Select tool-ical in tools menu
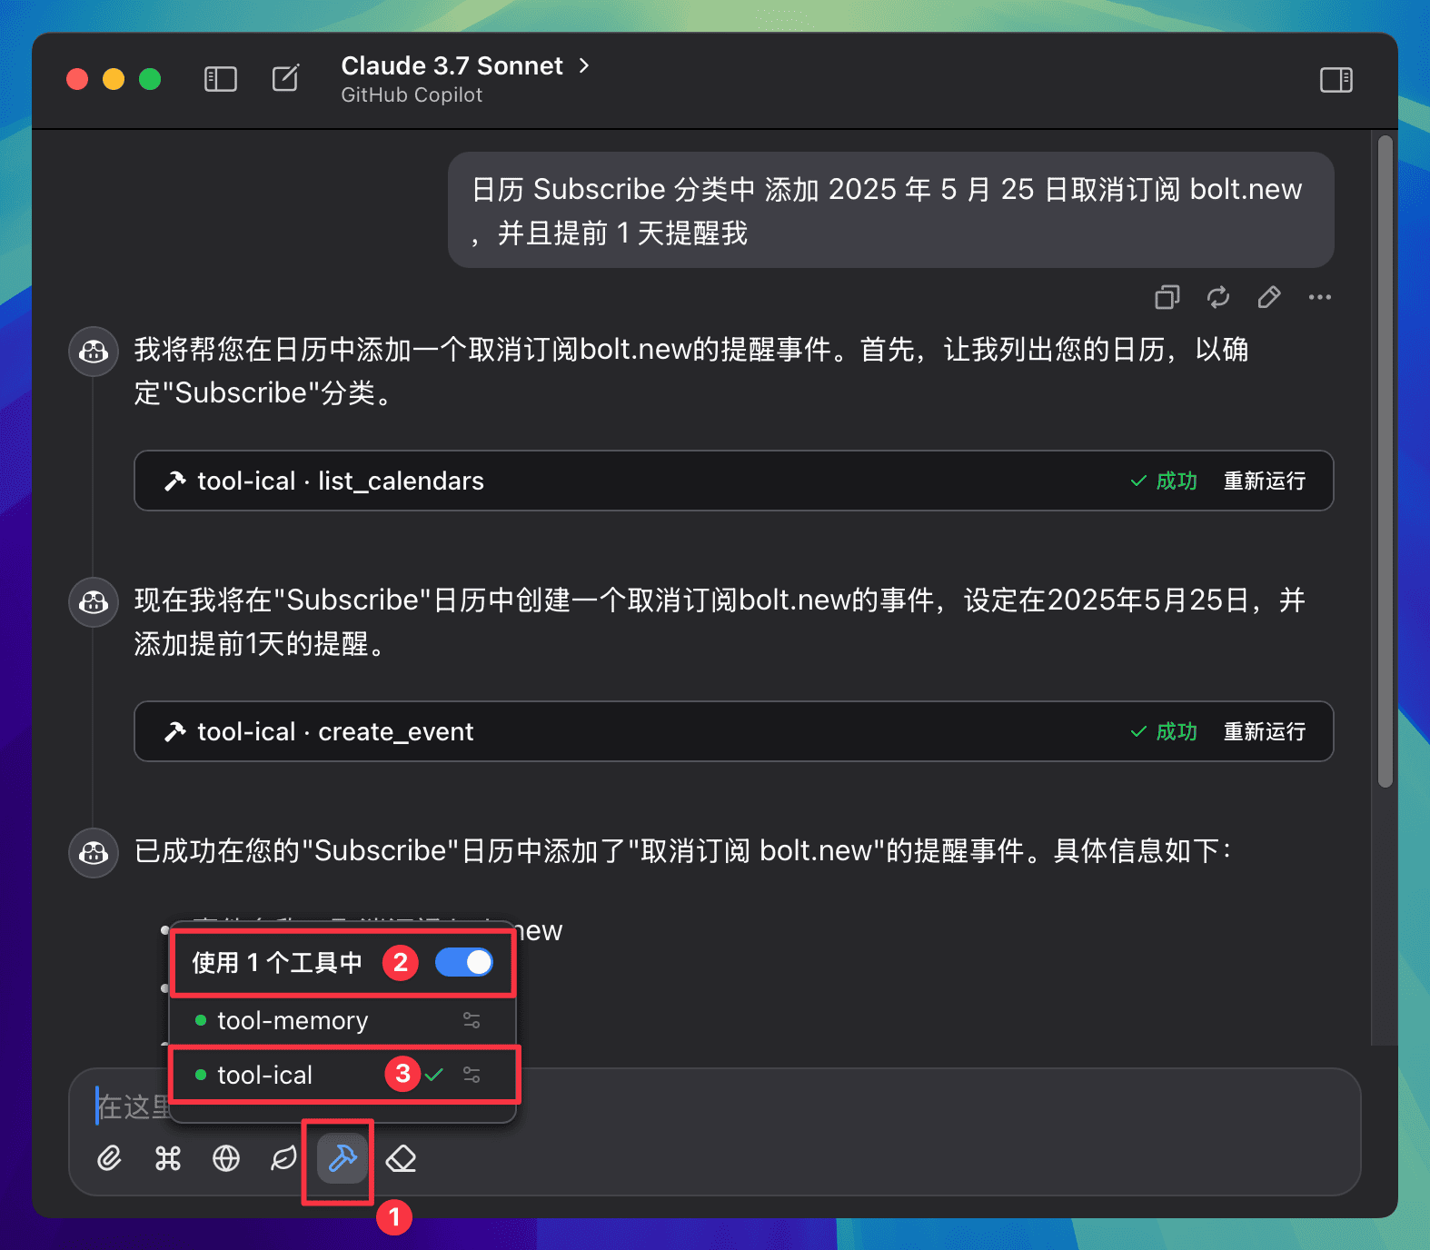 click(343, 1075)
